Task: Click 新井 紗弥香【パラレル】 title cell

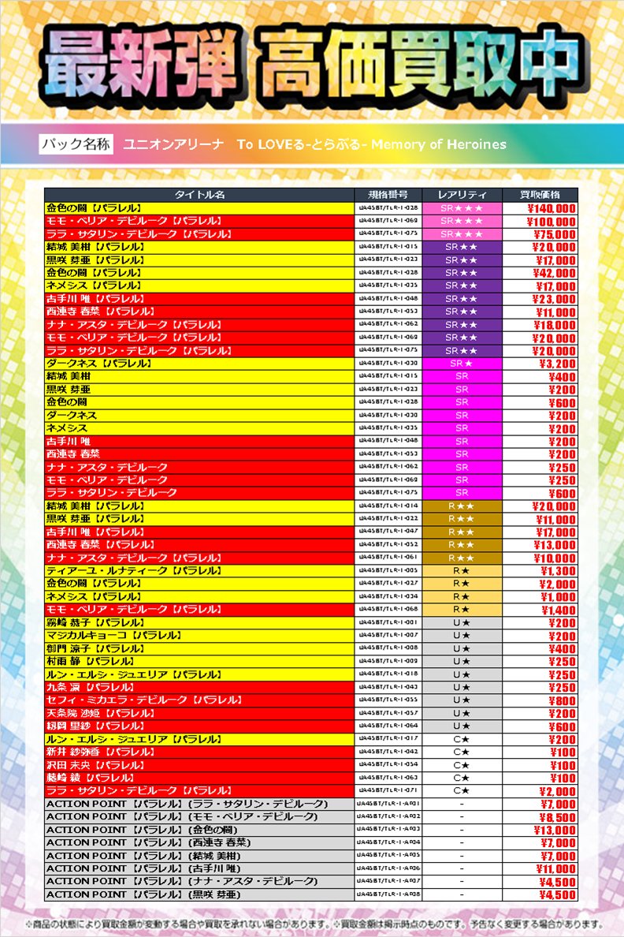Action: (199, 752)
